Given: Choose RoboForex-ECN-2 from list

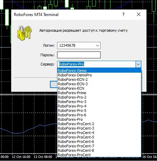Looking at the screenshot, I should pos(99,79).
